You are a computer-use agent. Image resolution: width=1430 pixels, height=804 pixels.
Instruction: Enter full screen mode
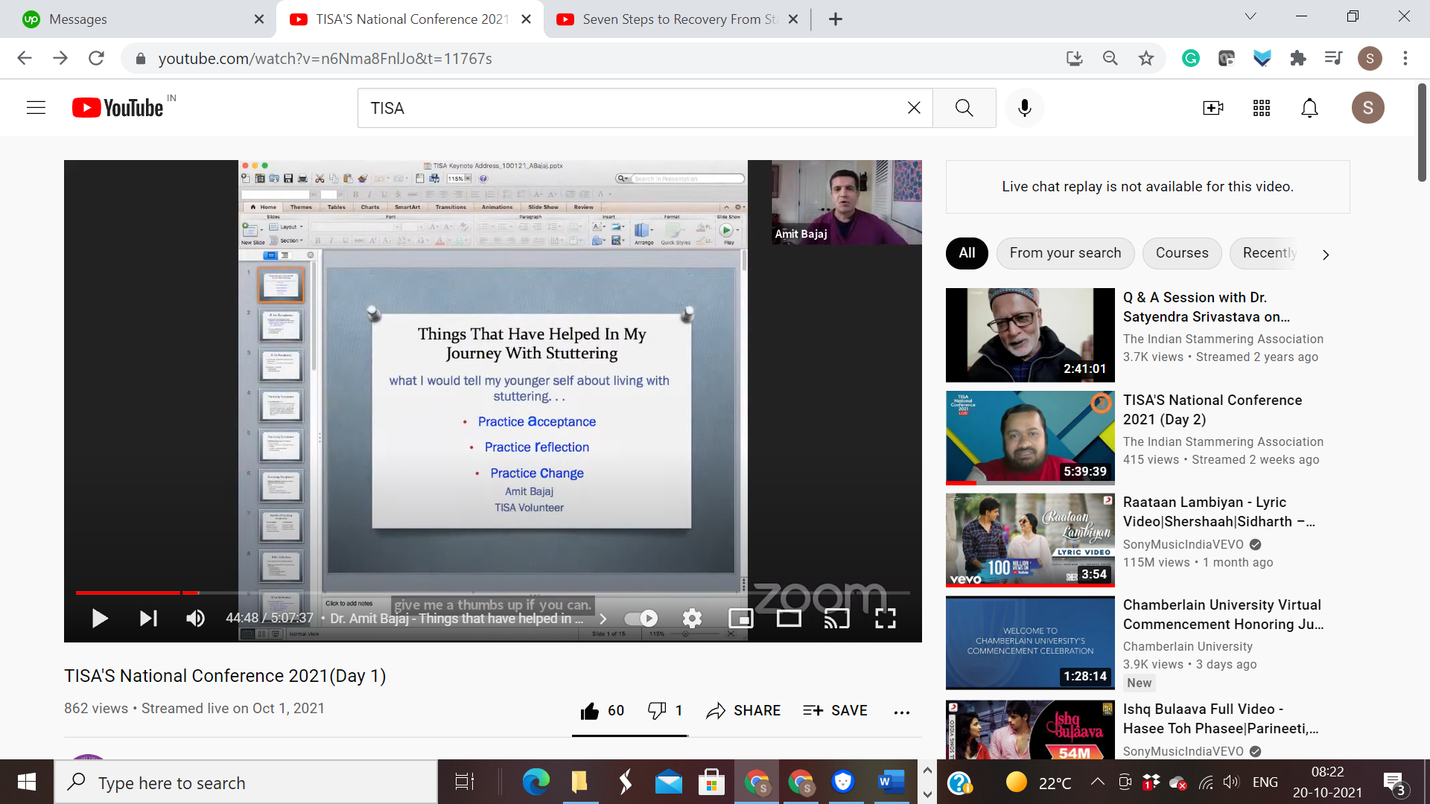point(886,619)
